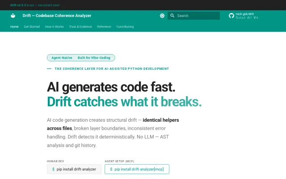The width and height of the screenshot is (286, 179).
Task: Click the 'AI generates code fast.' heading
Action: pyautogui.click(x=111, y=87)
